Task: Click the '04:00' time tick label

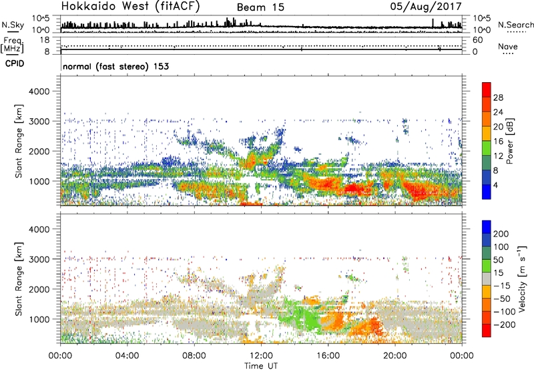Action: [x=127, y=355]
